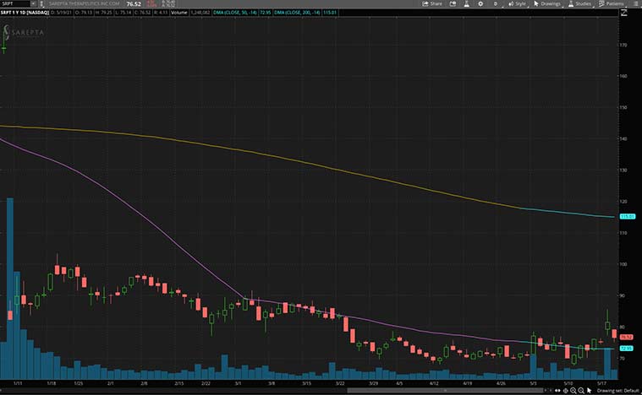This screenshot has height=395, width=642.
Task: Expand the symbol selector dropdown arrow
Action: [x=34, y=4]
